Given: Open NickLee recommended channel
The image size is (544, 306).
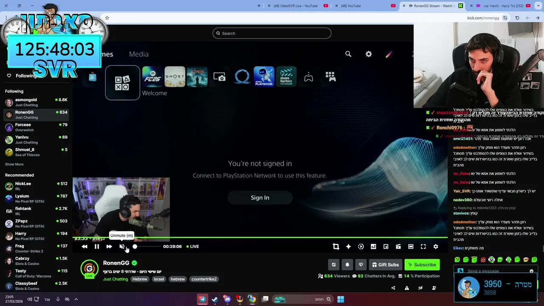Looking at the screenshot, I should [36, 186].
